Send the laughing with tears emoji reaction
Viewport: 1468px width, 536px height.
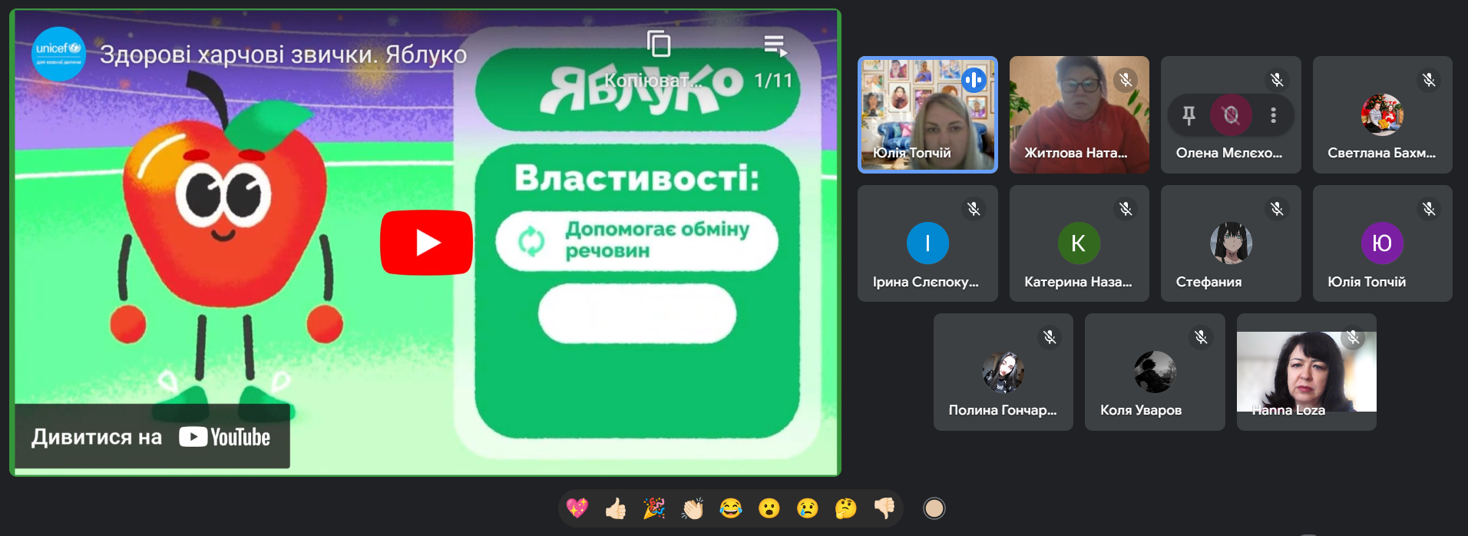point(731,508)
